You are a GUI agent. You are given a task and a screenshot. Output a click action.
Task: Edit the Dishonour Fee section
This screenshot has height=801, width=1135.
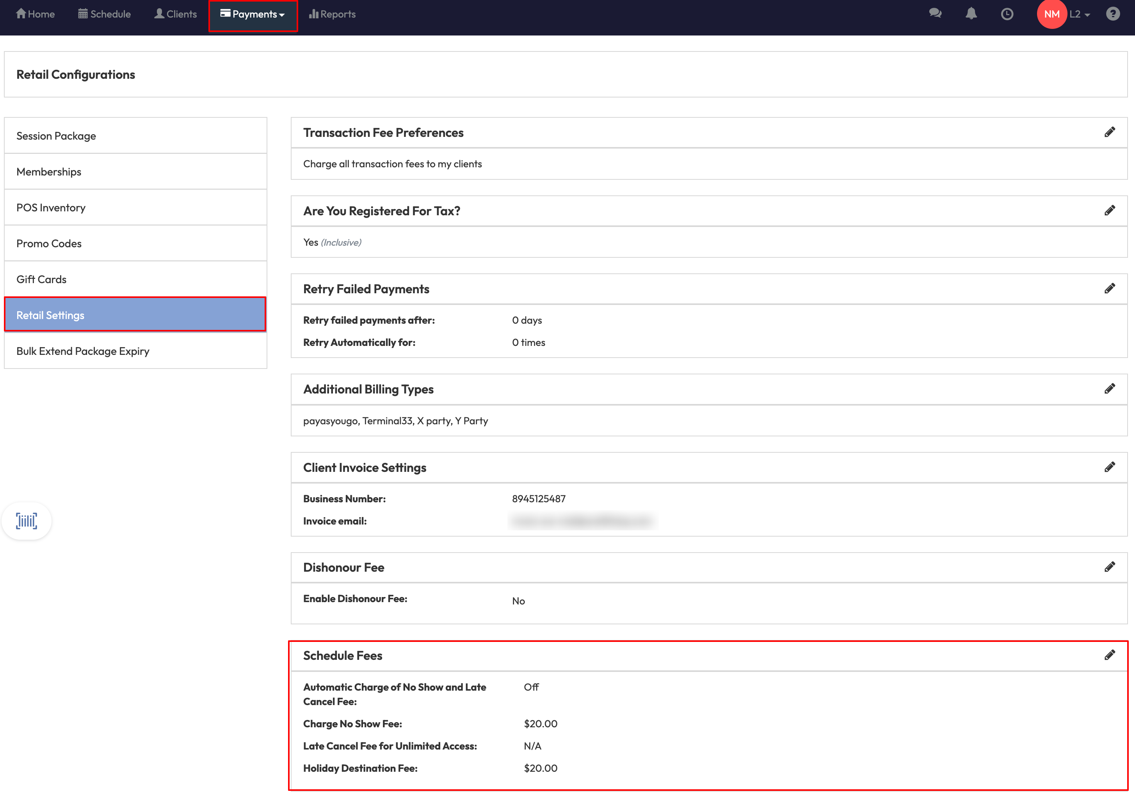[1109, 566]
